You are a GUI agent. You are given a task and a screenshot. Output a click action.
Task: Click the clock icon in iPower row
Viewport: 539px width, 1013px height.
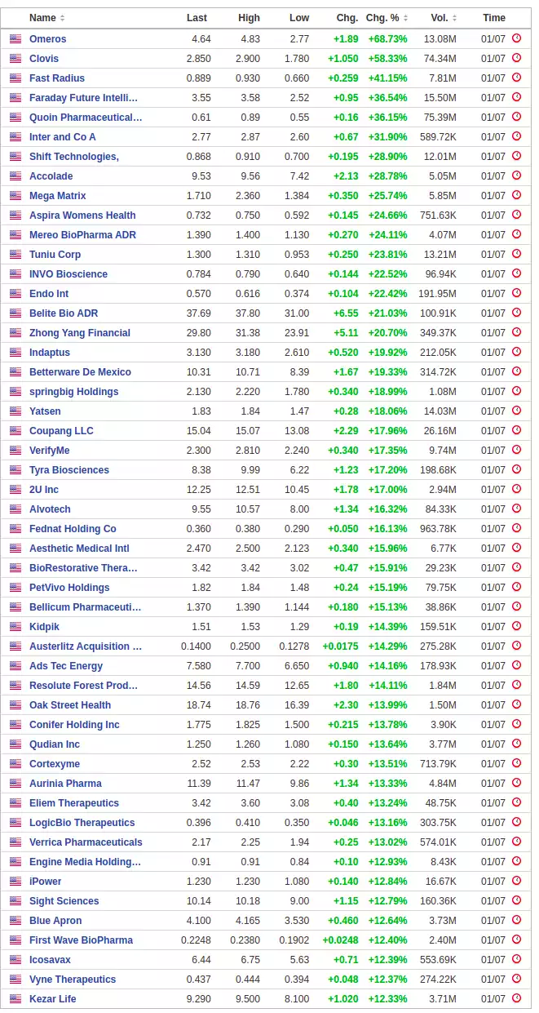coord(516,881)
